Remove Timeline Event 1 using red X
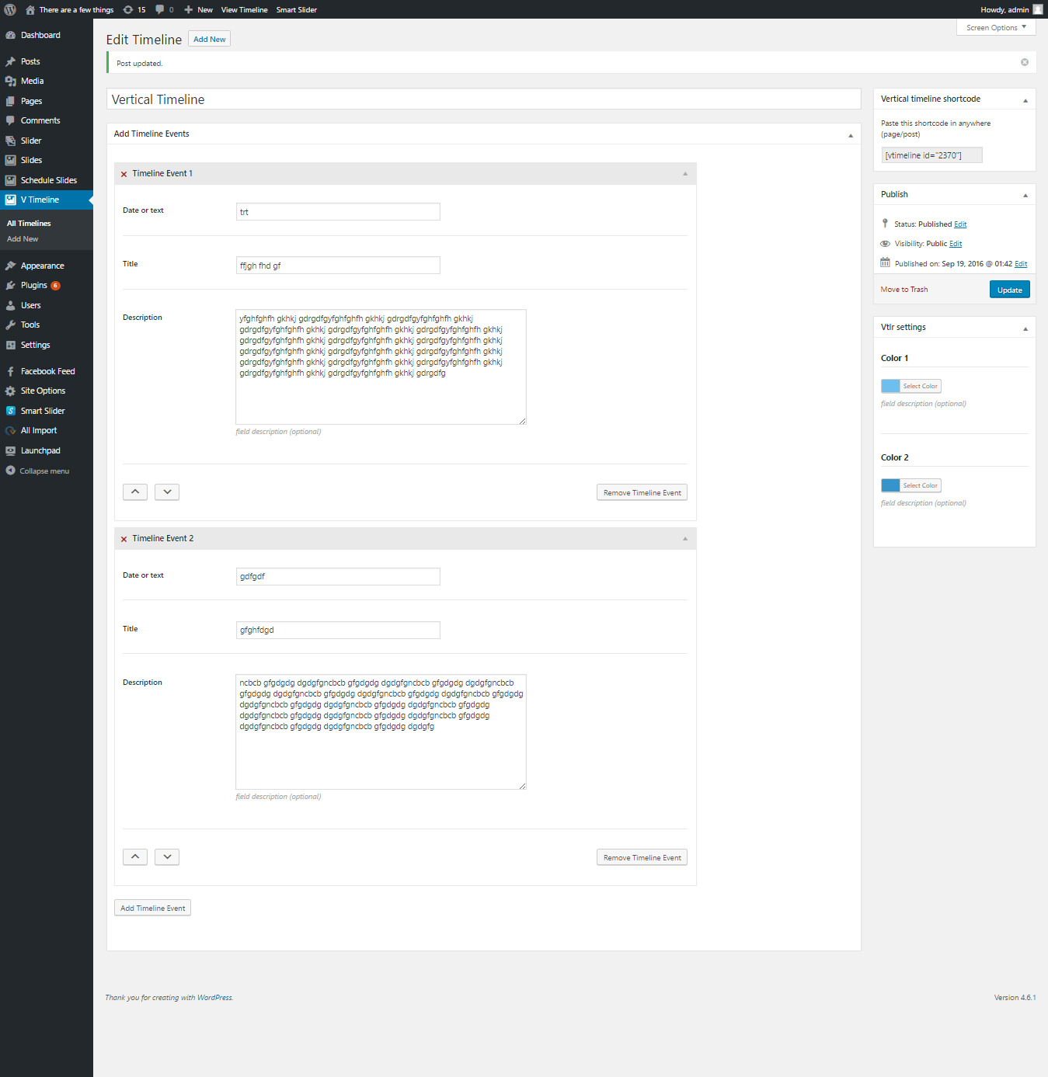 click(x=124, y=174)
